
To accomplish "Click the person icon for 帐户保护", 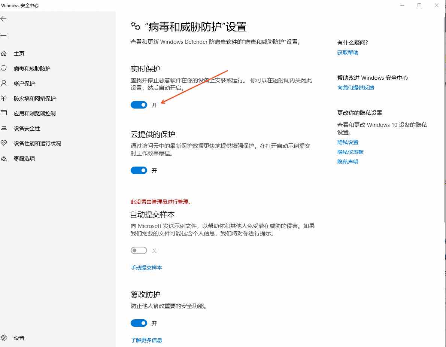I will click(x=4, y=83).
